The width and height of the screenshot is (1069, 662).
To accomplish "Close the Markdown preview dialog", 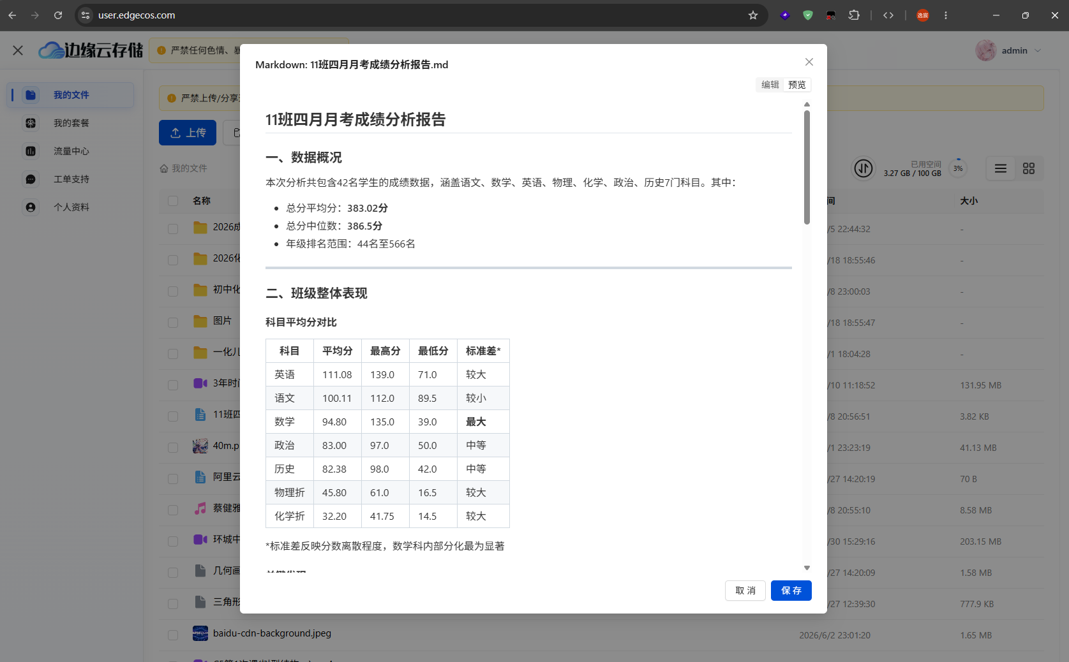I will coord(809,62).
